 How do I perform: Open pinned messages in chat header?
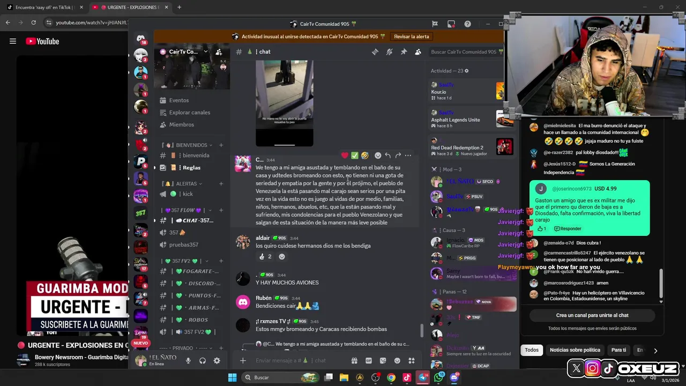click(404, 52)
